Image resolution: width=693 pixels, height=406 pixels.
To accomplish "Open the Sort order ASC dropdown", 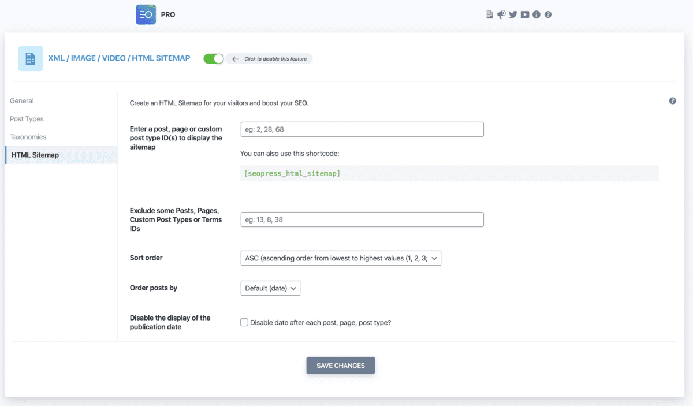I will [x=341, y=258].
